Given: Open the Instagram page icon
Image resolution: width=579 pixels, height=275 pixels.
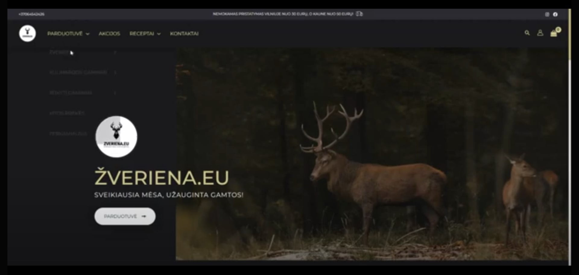Looking at the screenshot, I should point(547,14).
